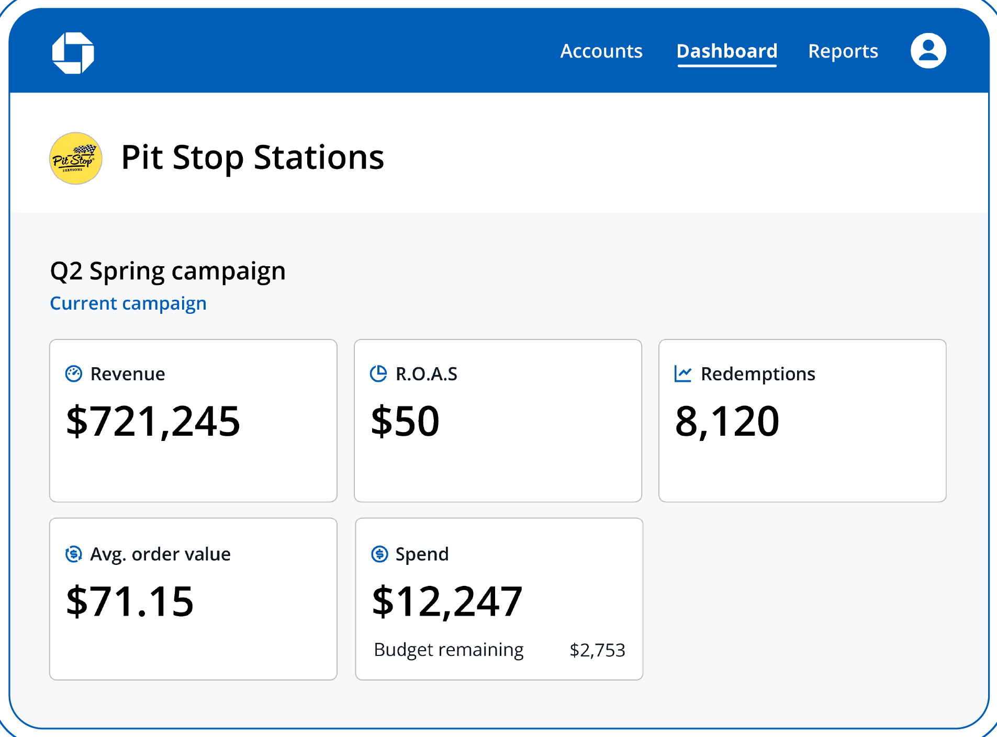Click the Budget remaining $2,753 value
This screenshot has width=997, height=737.
597,650
